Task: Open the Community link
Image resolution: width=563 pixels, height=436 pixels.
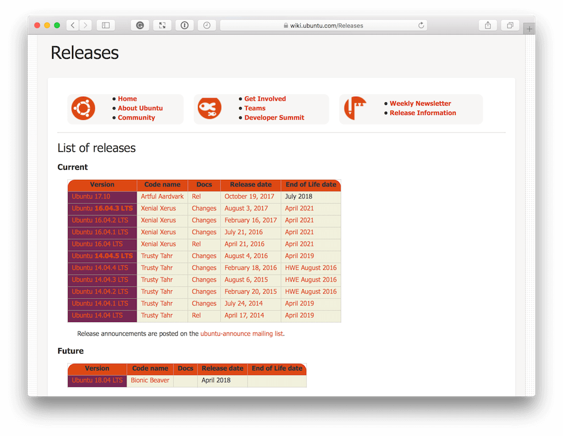Action: (x=136, y=118)
